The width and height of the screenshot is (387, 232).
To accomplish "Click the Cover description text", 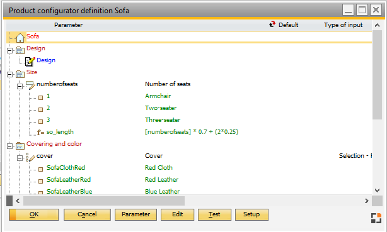I will (154, 156).
